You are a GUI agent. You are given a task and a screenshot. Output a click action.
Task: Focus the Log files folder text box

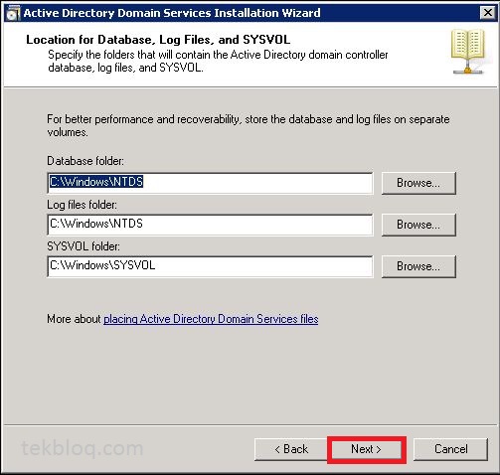tap(210, 225)
